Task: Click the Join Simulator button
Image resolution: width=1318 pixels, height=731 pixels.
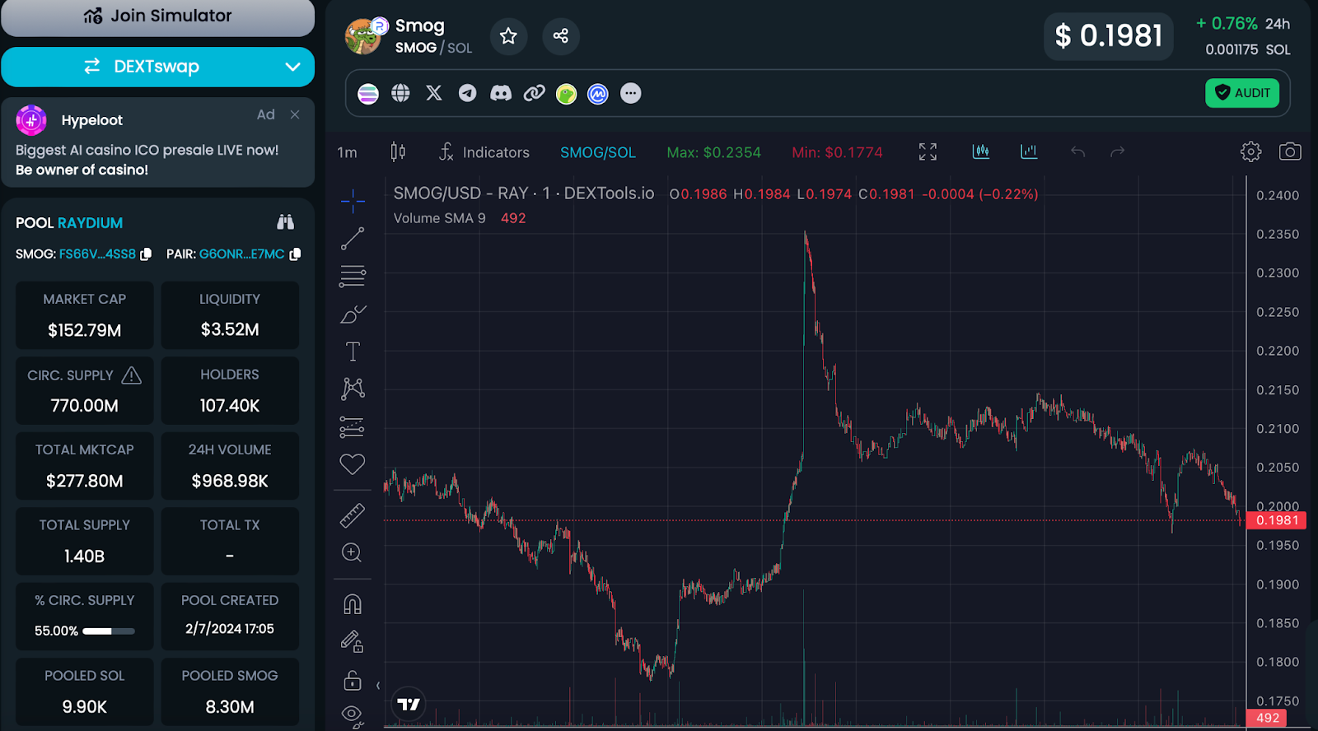Action: pos(157,16)
